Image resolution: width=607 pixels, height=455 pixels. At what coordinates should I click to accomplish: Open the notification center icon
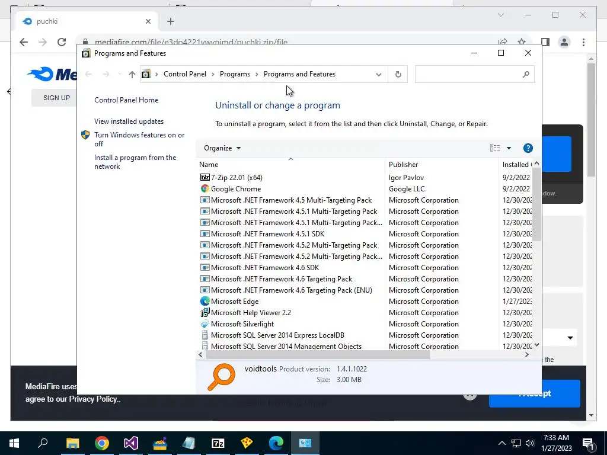click(589, 444)
